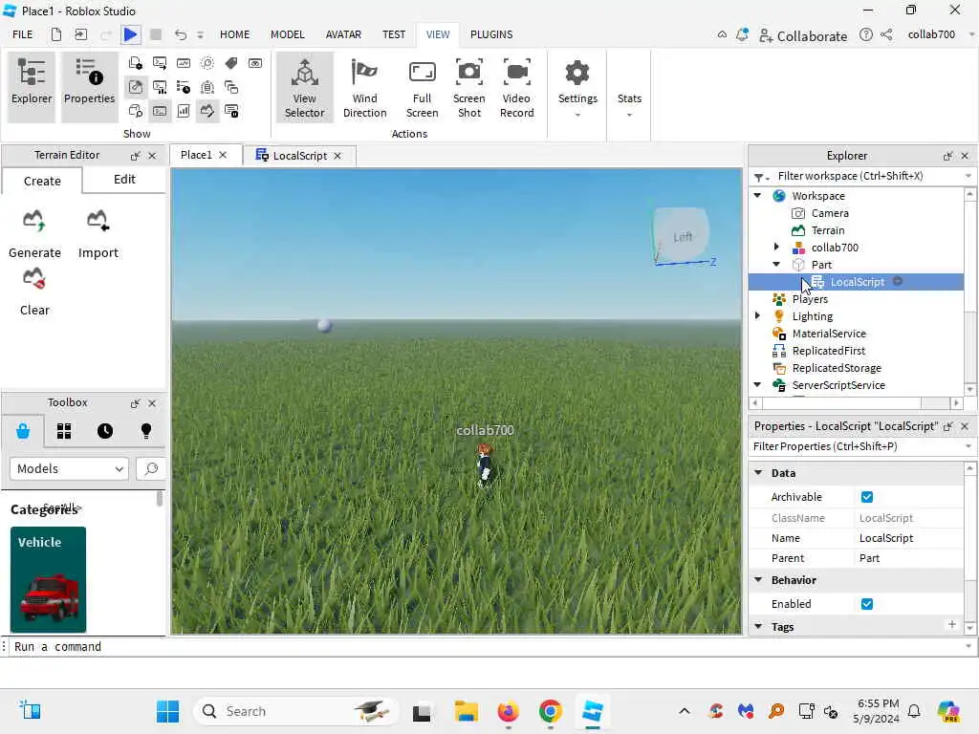
Task: Toggle the Command Bar ribbon icon
Action: 160,111
